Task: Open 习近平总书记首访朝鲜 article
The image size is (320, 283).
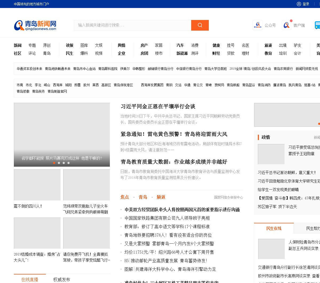Action: click(287, 173)
